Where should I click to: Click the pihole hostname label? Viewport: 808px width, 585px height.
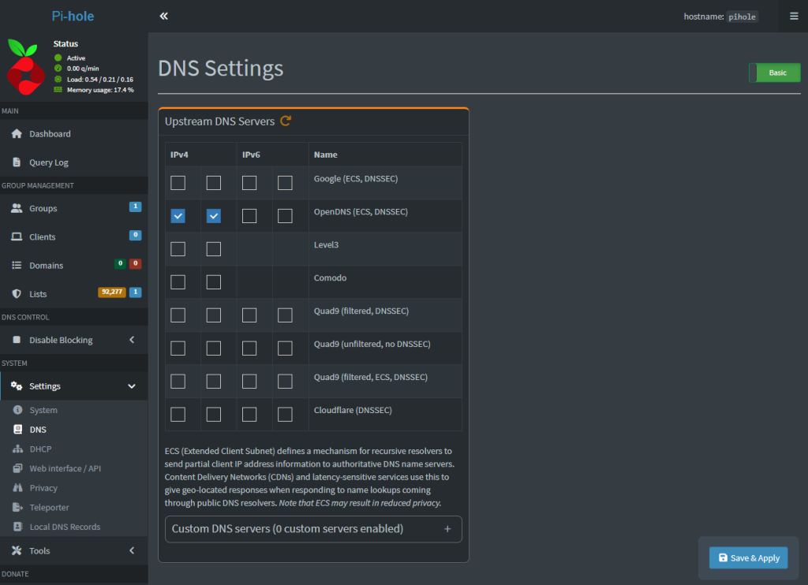point(742,17)
